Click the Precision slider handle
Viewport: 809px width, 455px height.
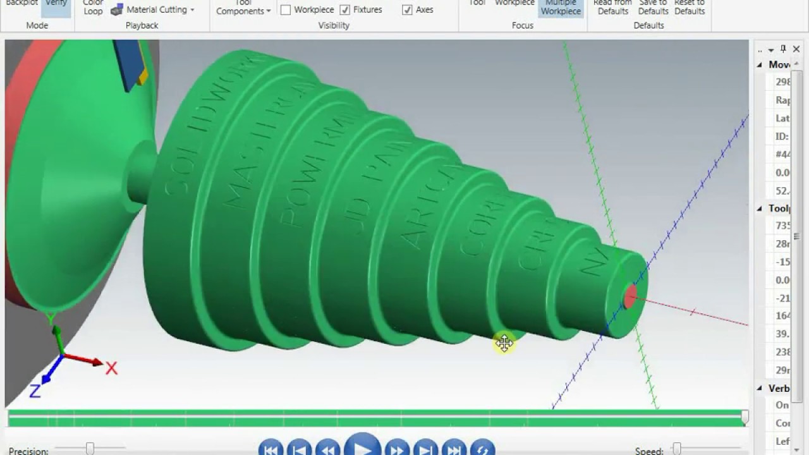click(x=90, y=449)
